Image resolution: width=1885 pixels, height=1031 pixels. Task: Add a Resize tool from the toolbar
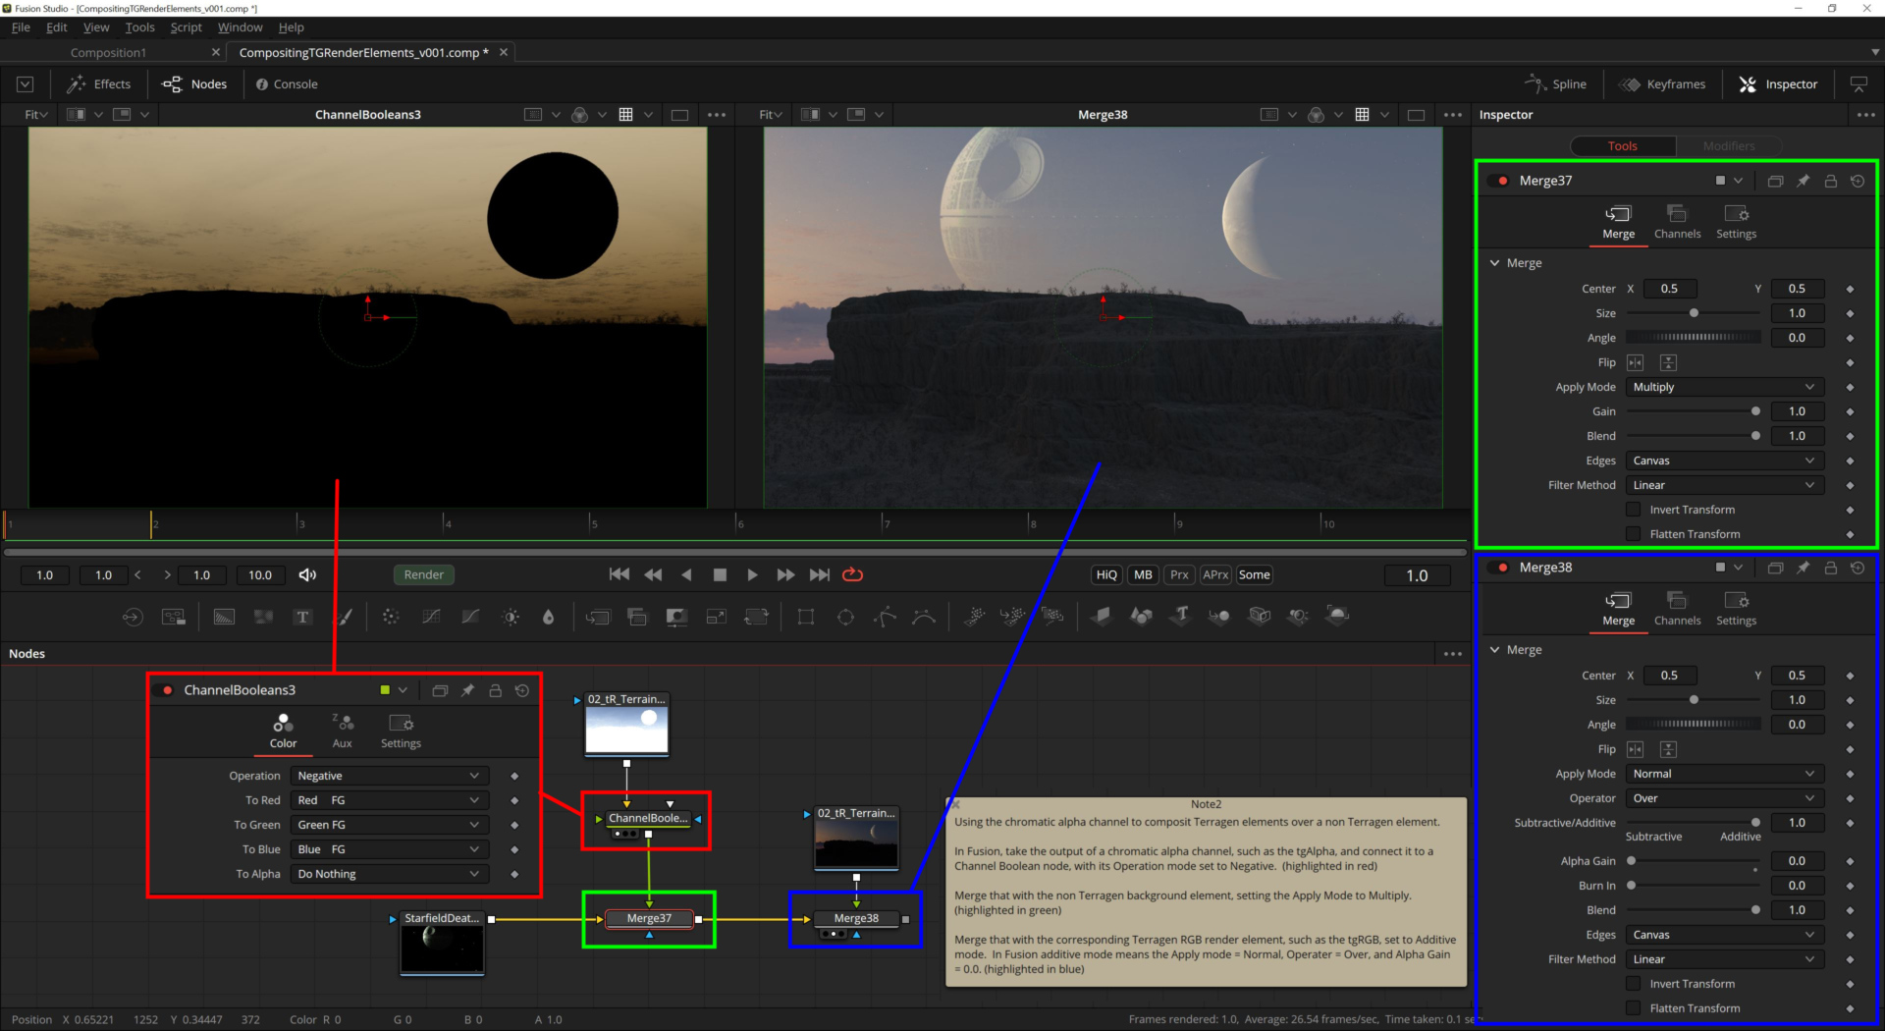[717, 617]
